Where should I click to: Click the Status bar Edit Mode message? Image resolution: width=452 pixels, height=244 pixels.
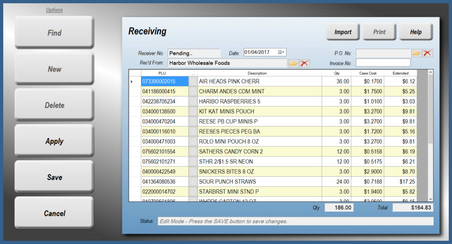coord(296,221)
